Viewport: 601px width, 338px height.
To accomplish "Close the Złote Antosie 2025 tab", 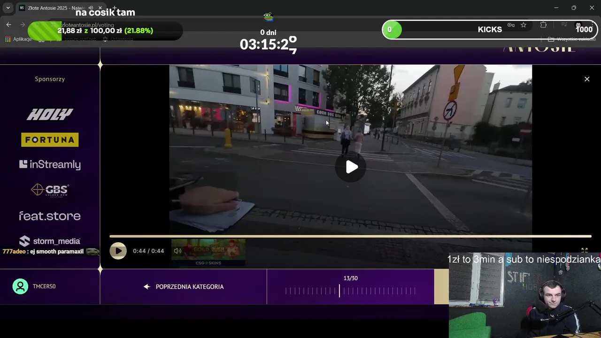I will (x=100, y=8).
